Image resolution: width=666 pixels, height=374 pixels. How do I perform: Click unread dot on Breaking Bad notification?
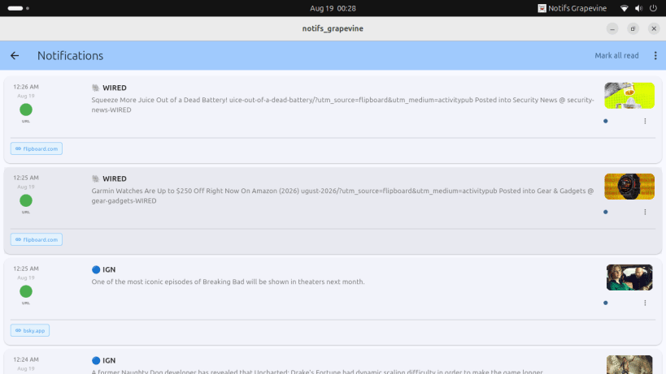pyautogui.click(x=606, y=303)
